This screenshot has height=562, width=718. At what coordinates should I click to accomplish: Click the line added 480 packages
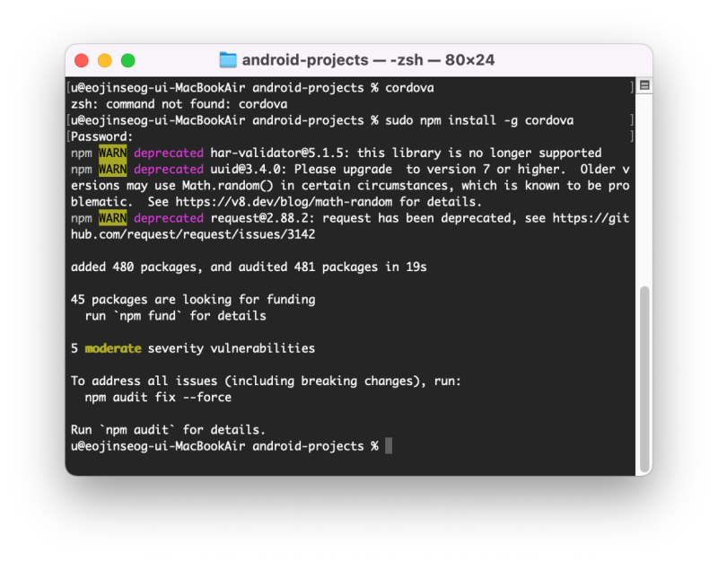(x=249, y=267)
